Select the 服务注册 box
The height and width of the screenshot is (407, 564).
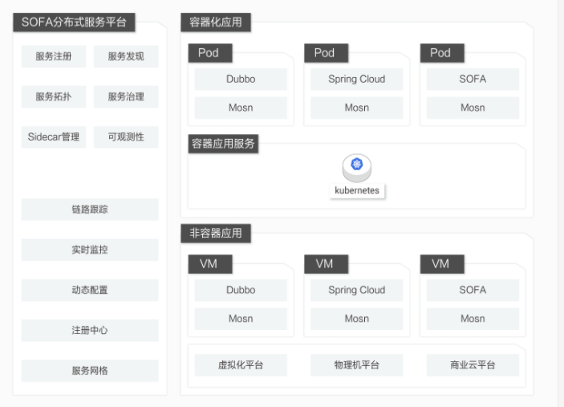pyautogui.click(x=54, y=56)
